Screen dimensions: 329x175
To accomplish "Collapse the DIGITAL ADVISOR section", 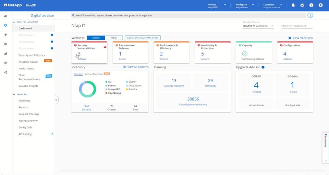I will tap(14, 22).
